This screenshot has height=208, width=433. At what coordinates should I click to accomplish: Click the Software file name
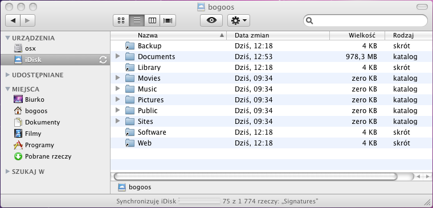click(x=152, y=132)
